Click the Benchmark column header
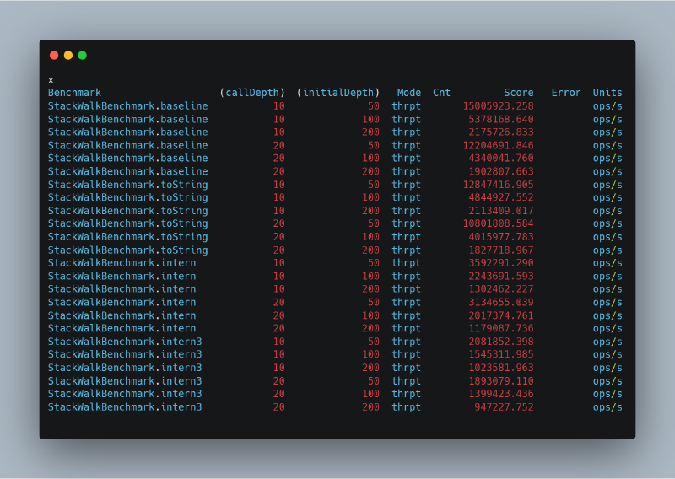The image size is (675, 479). click(x=74, y=93)
